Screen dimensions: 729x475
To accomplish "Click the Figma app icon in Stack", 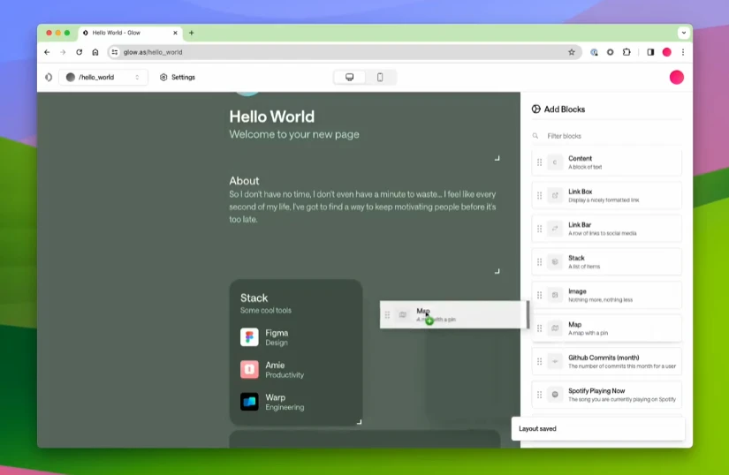I will [249, 337].
